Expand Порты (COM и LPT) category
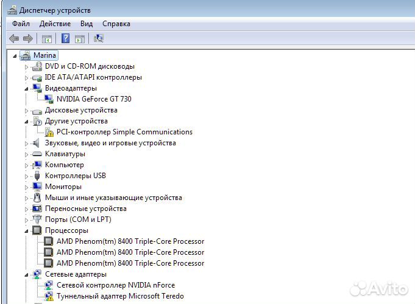The image size is (415, 304). 26,220
